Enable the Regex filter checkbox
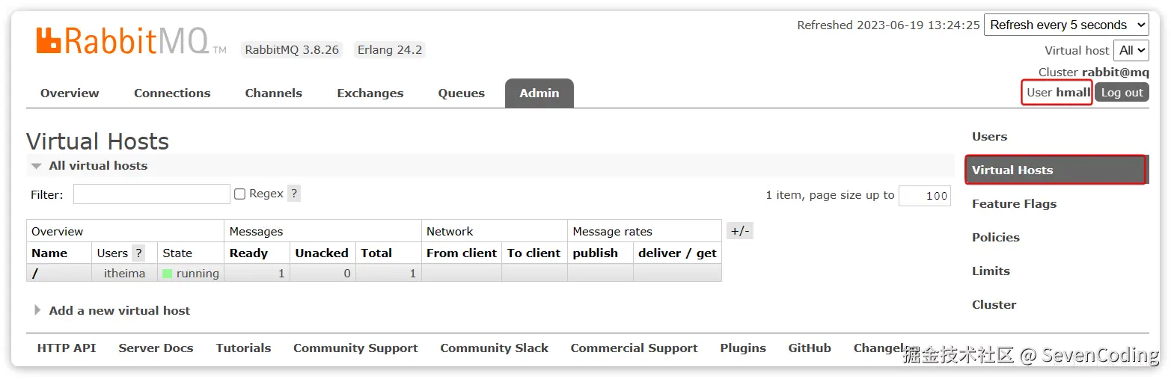 [x=240, y=194]
